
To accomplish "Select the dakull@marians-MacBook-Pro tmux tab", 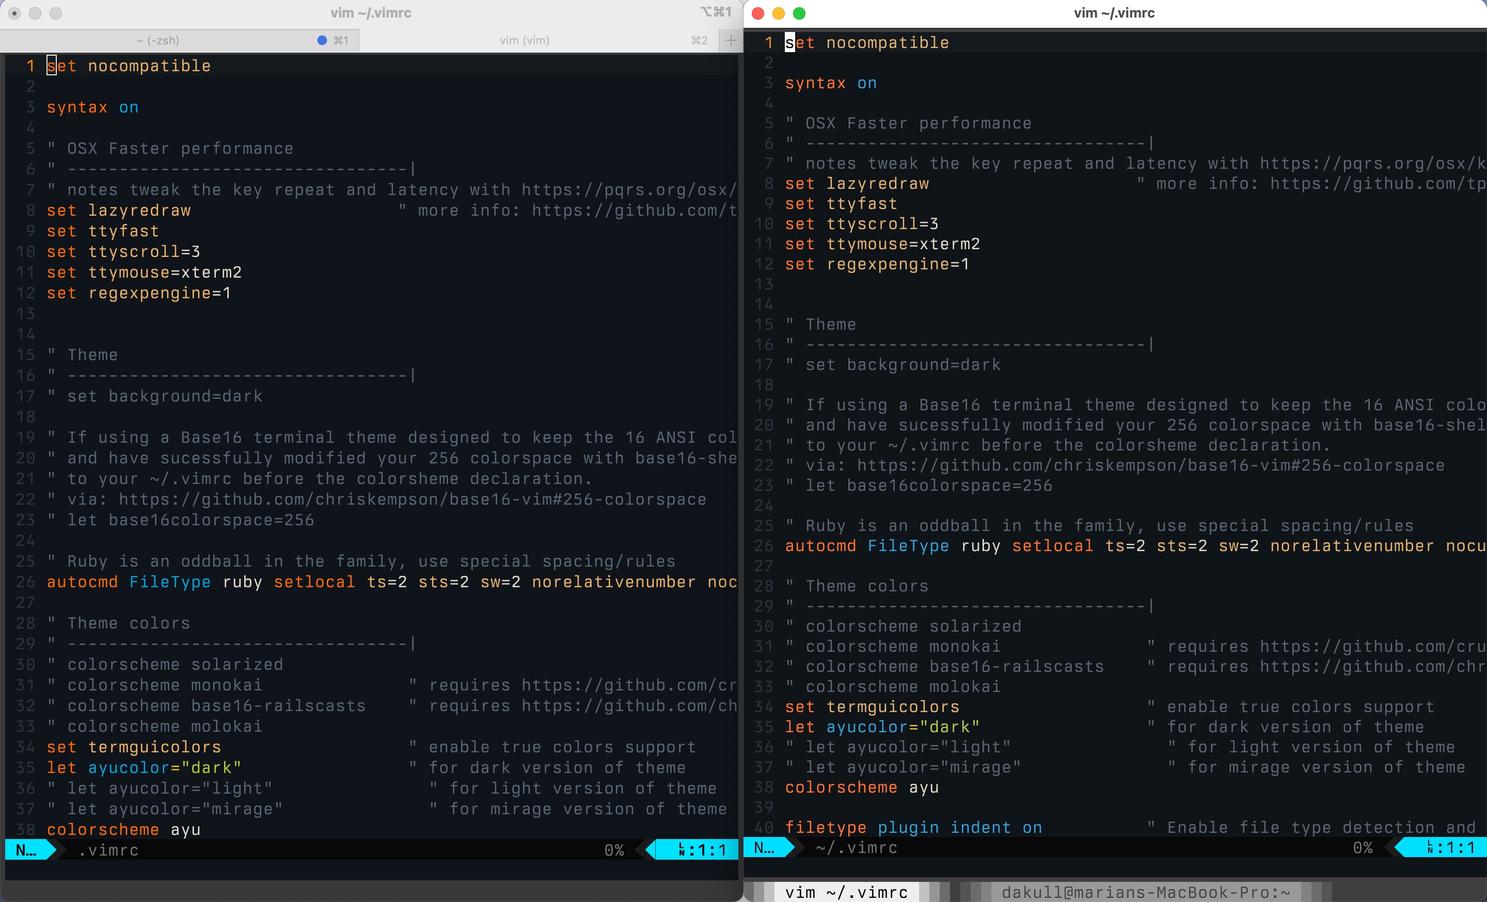I will click(x=1145, y=892).
